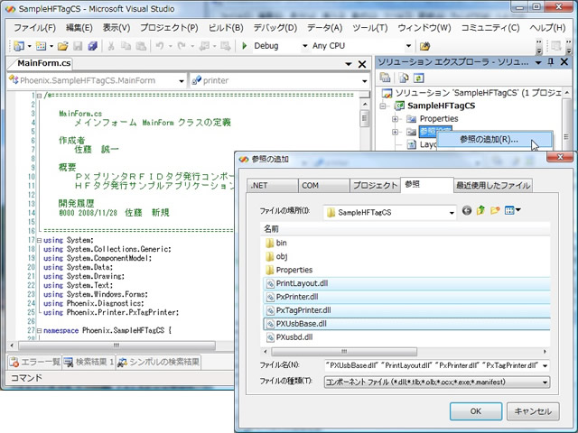Select PrintLayout.dll in file list
The width and height of the screenshot is (578, 433).
[x=407, y=283]
